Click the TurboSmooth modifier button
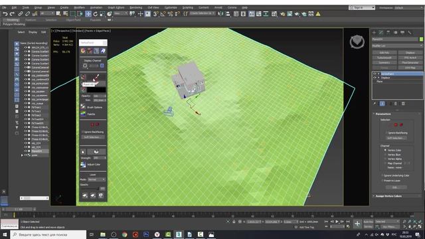 384,58
